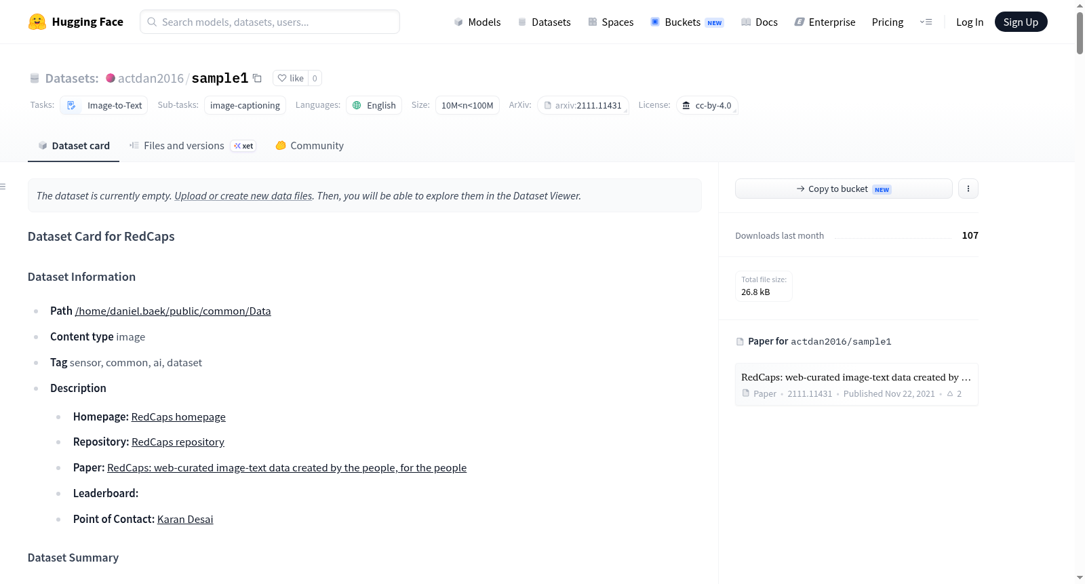The height and width of the screenshot is (584, 1085).
Task: Open the cc-by-4.0 license tag
Action: tap(707, 105)
